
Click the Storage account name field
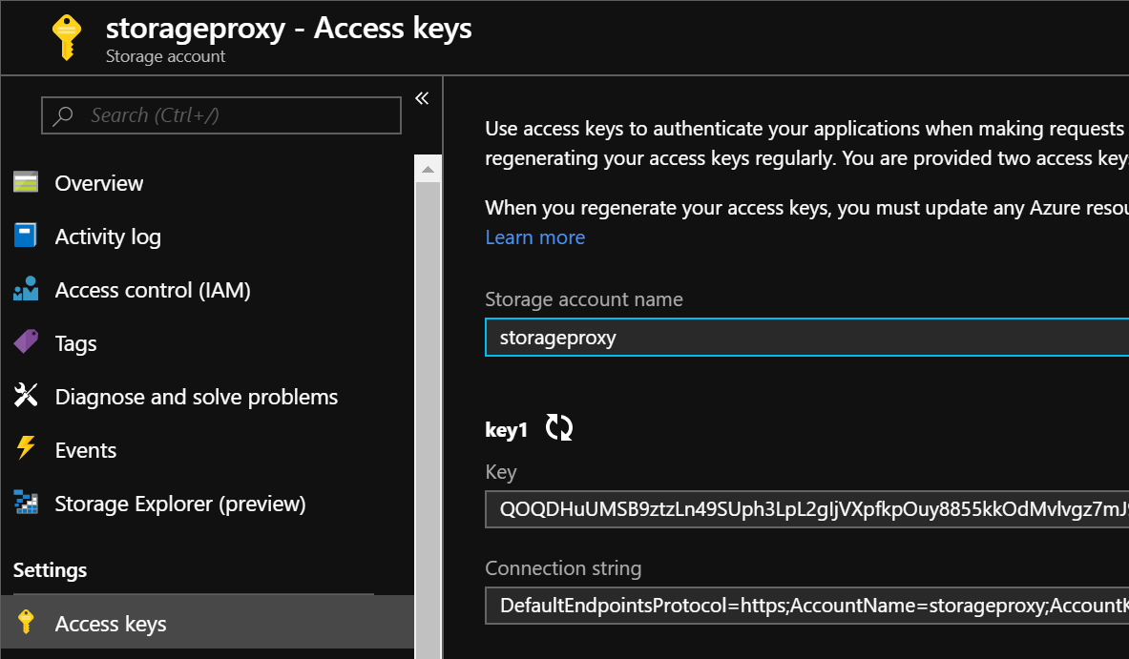[x=807, y=338]
